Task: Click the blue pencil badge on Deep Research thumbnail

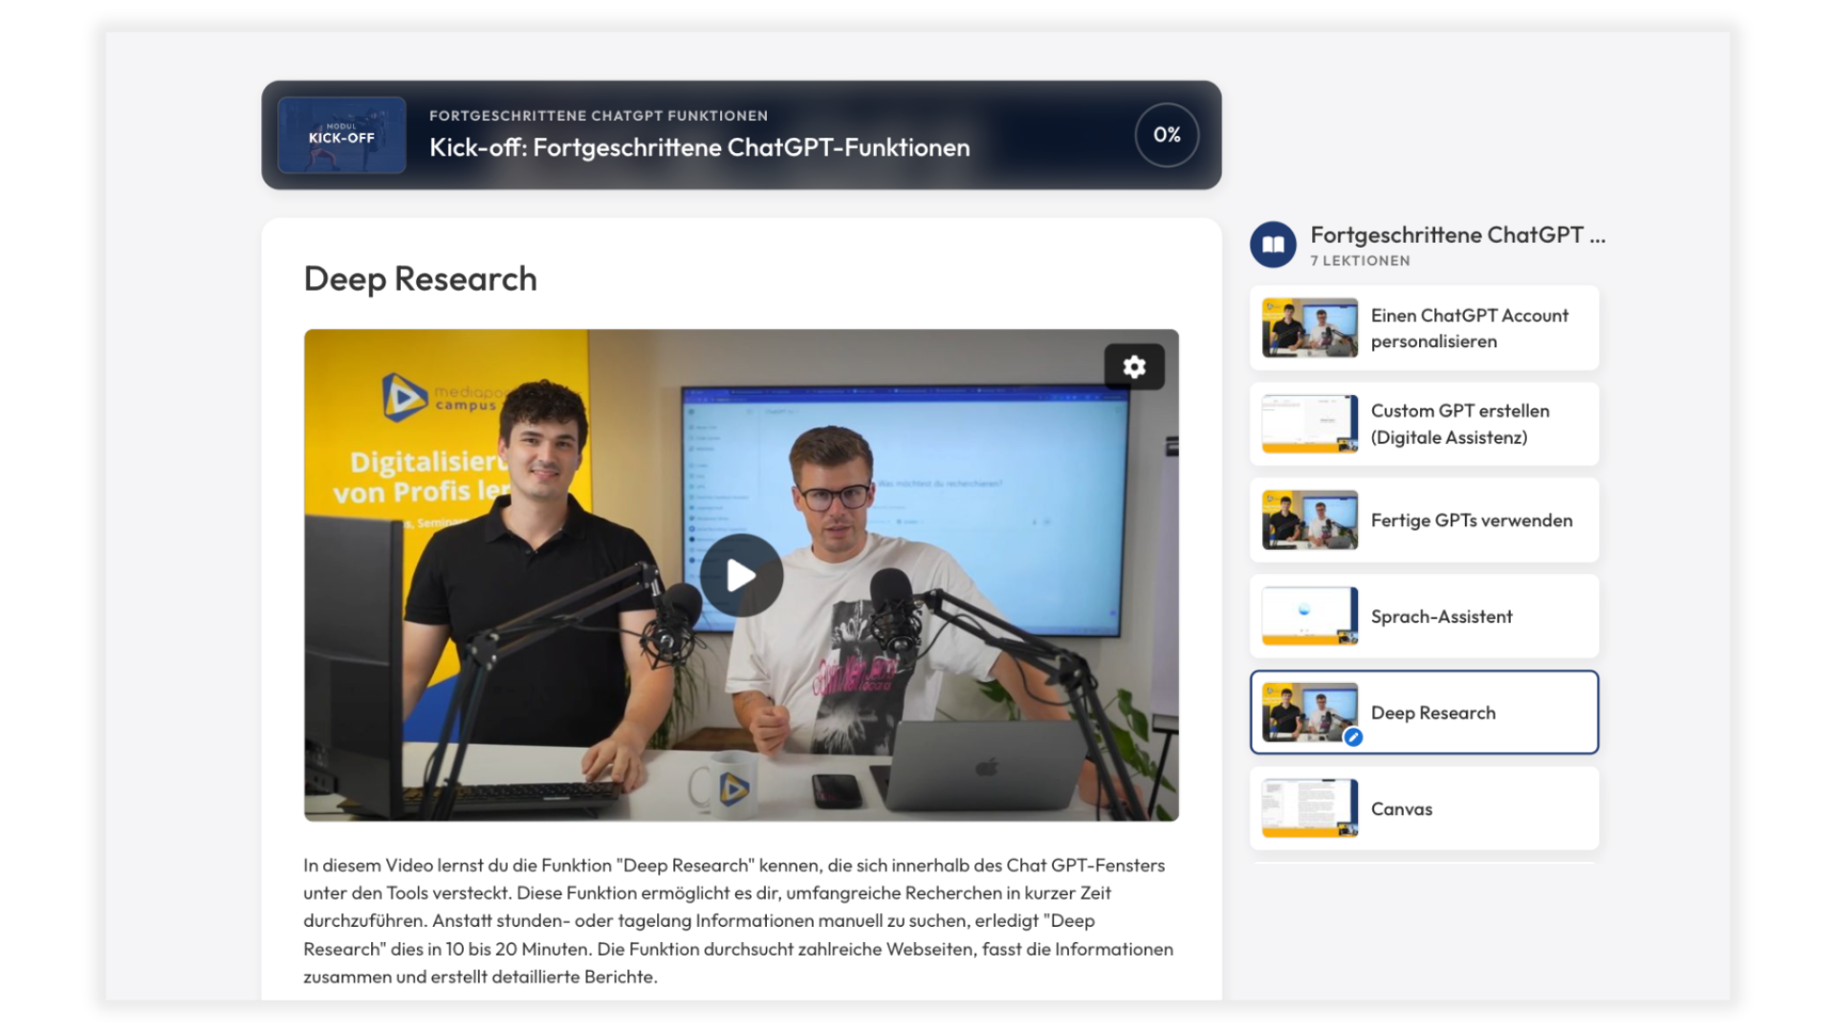Action: point(1353,736)
